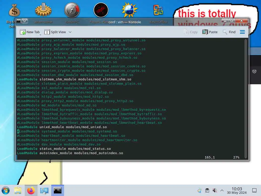Click the show desktop button in taskbar
The image size is (261, 196).
click(254, 190)
